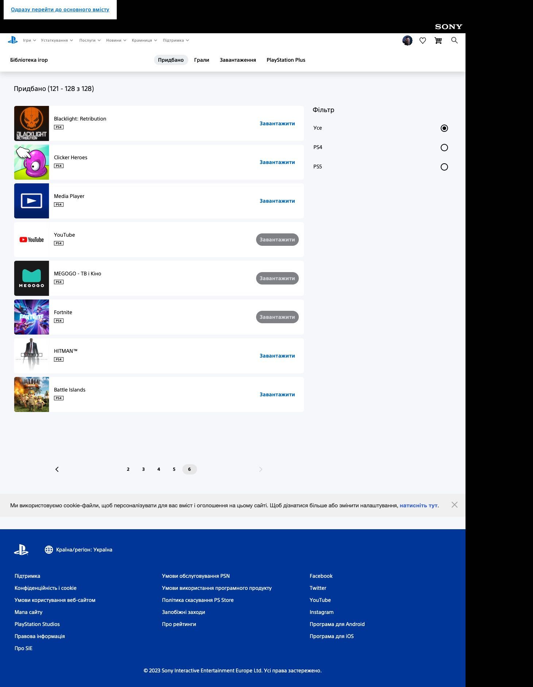Open the footer Instagram link
This screenshot has width=533, height=687.
click(322, 612)
